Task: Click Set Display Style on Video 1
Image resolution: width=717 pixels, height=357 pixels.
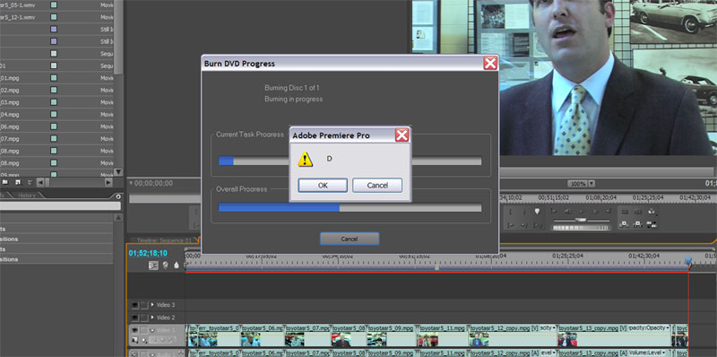Action: pyautogui.click(x=135, y=340)
